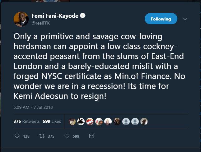The image size is (201, 152).
Task: Click the first liker avatar in the row
Action: [x=72, y=121]
